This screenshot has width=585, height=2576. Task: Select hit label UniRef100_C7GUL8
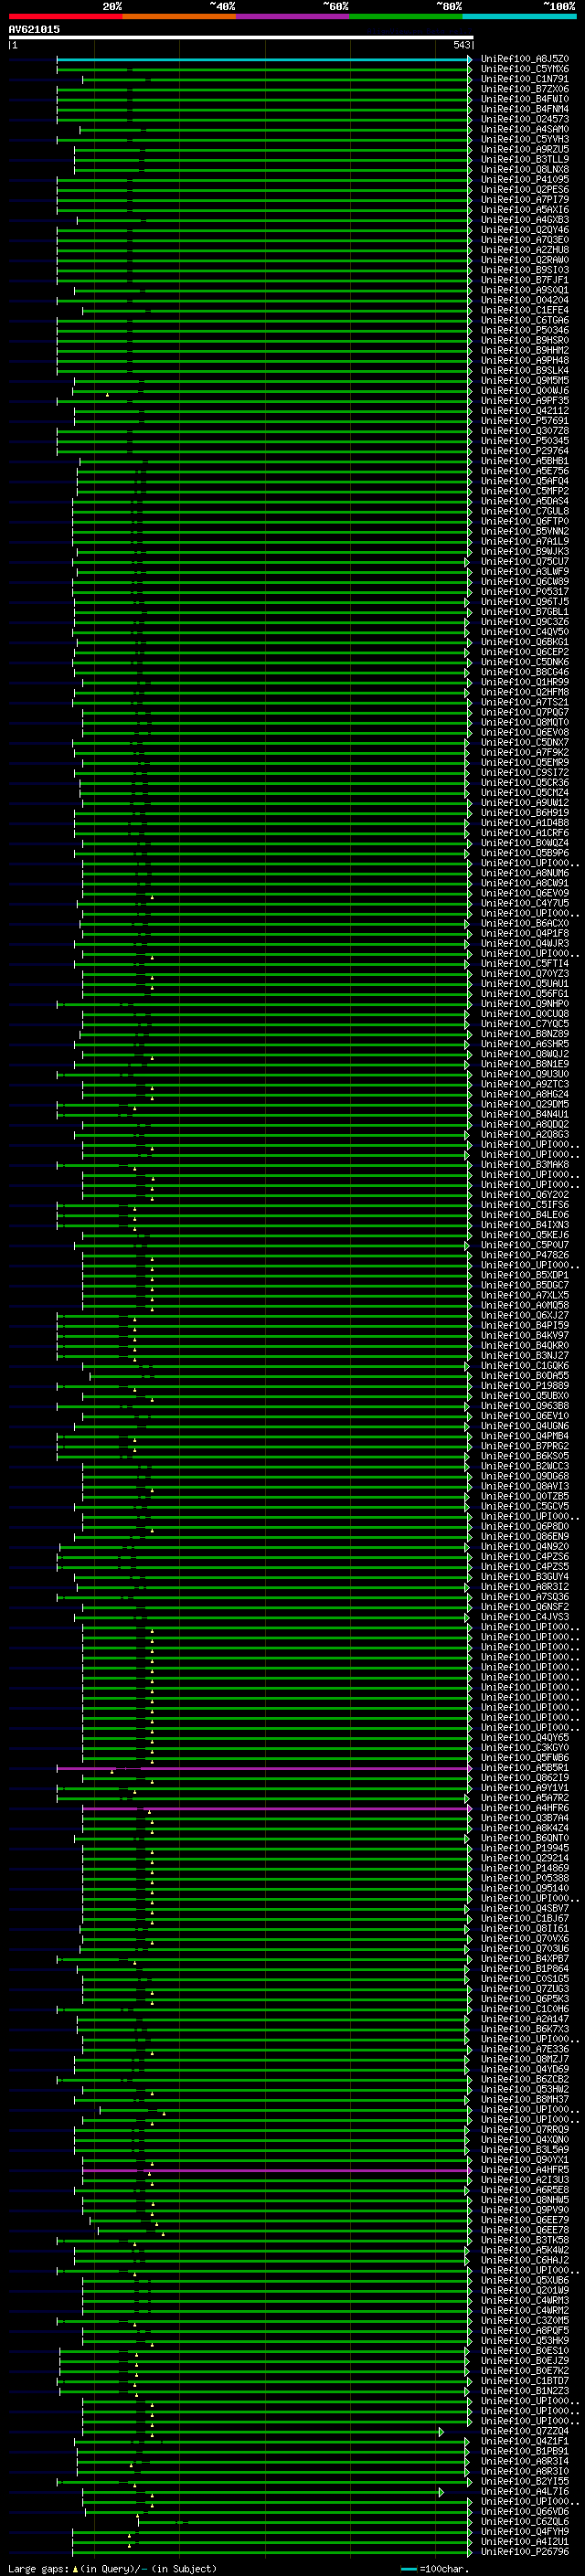point(524,511)
